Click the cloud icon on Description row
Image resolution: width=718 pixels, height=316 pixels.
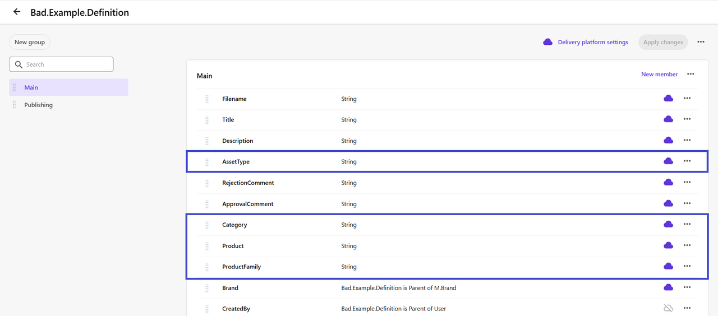click(668, 140)
